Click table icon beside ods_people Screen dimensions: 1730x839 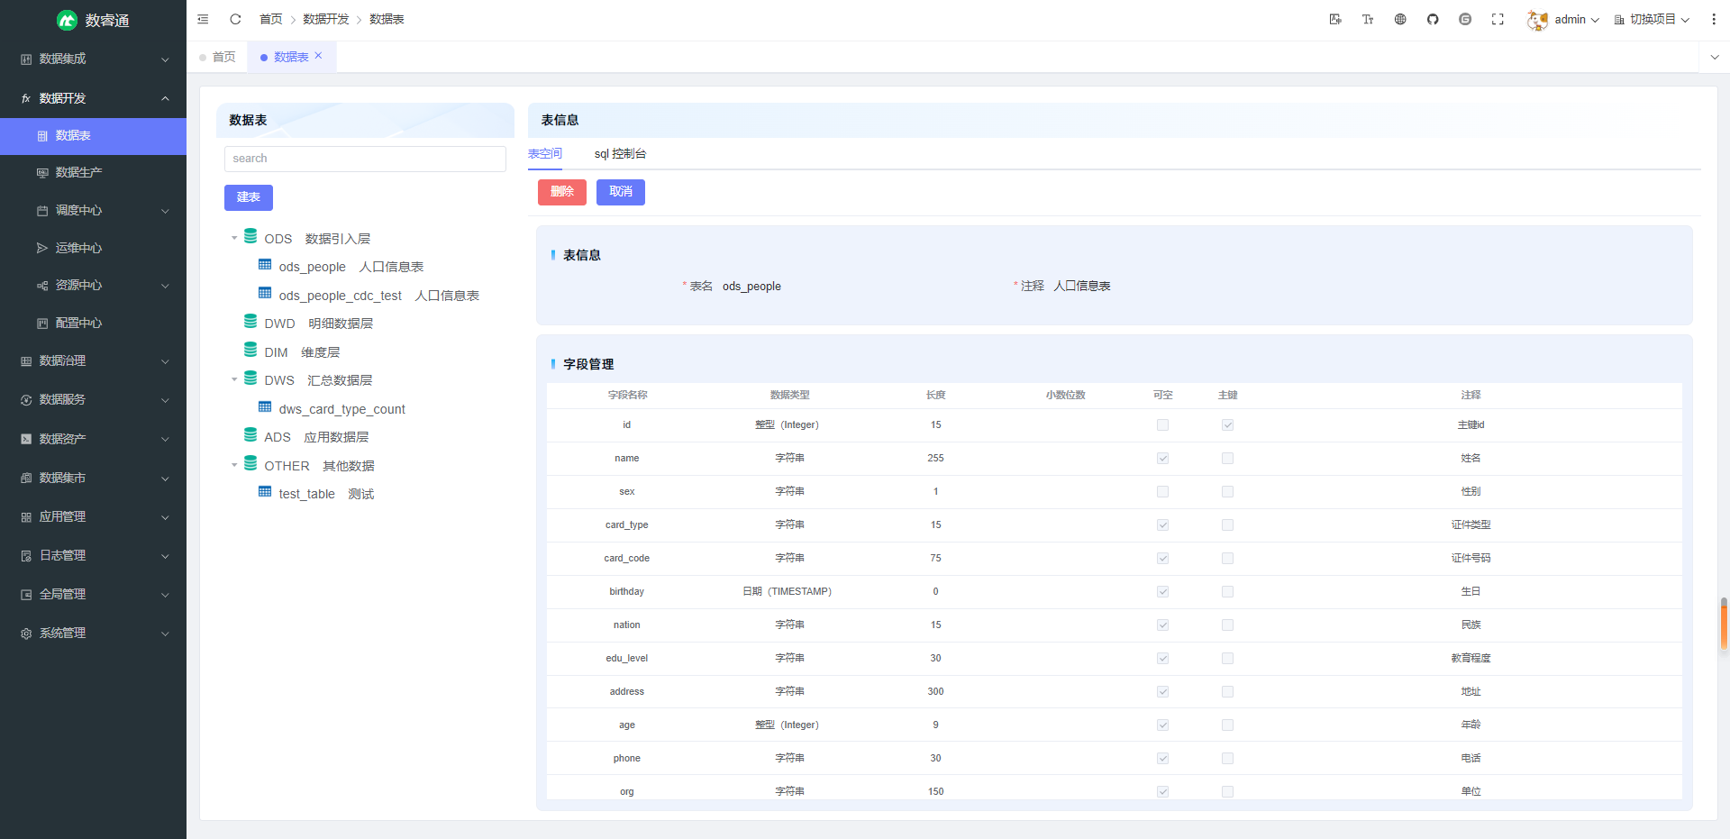265,265
